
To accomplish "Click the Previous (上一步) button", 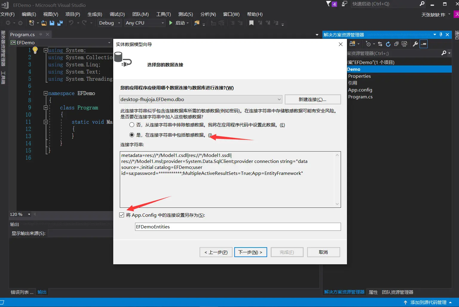I will tap(216, 252).
